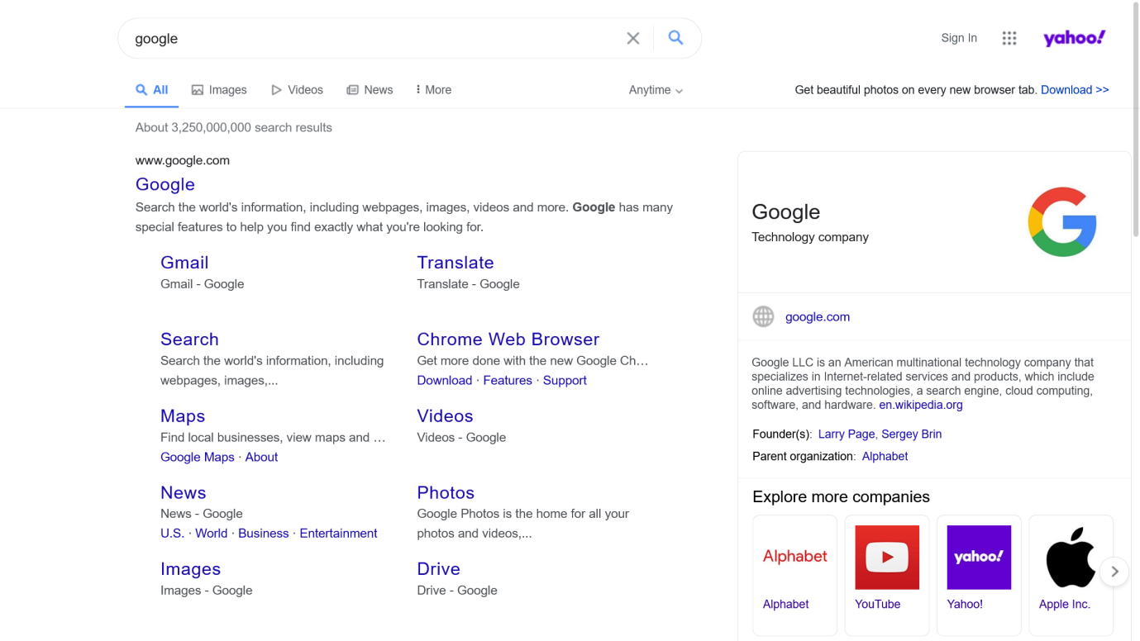The image size is (1140, 641).
Task: Open the Drive sitelink
Action: pyautogui.click(x=439, y=569)
